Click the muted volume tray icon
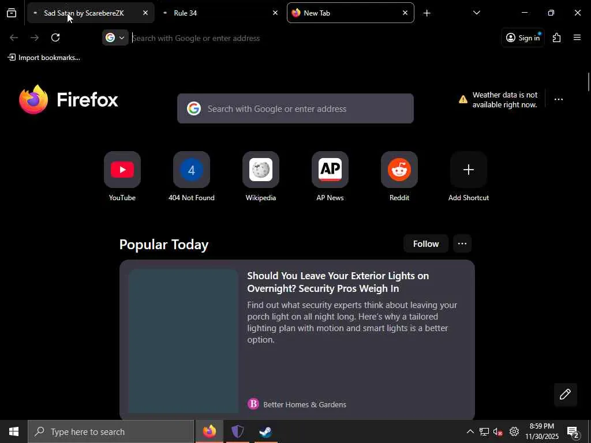591x443 pixels. pos(498,431)
